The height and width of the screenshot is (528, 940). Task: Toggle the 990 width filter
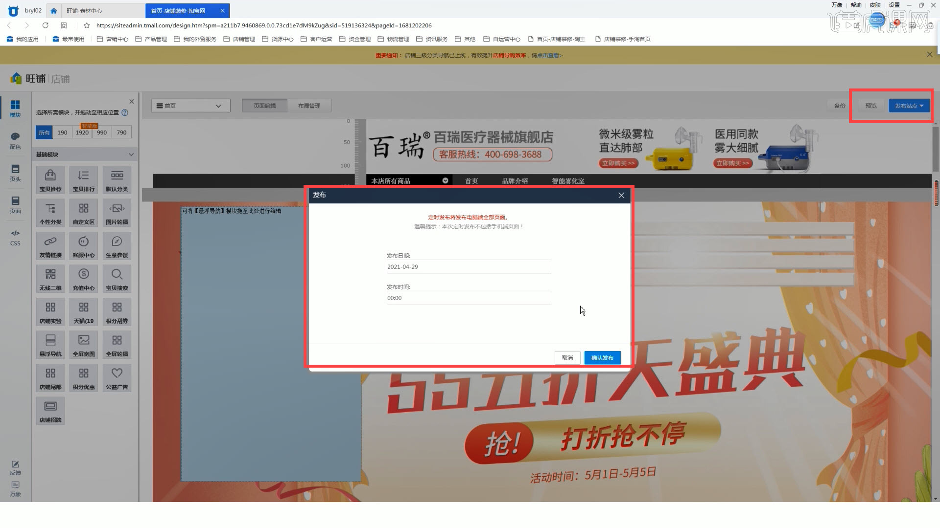coord(102,132)
